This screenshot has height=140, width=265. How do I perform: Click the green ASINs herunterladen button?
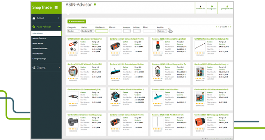tap(77, 22)
